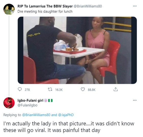
Task: Click the retweet arrows icon
Action: tap(50, 89)
